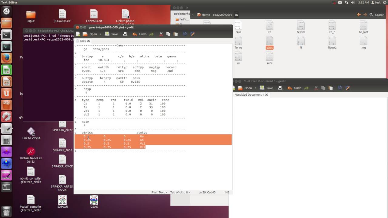
Task: Click the 'in' path bar button
Action: [236, 15]
